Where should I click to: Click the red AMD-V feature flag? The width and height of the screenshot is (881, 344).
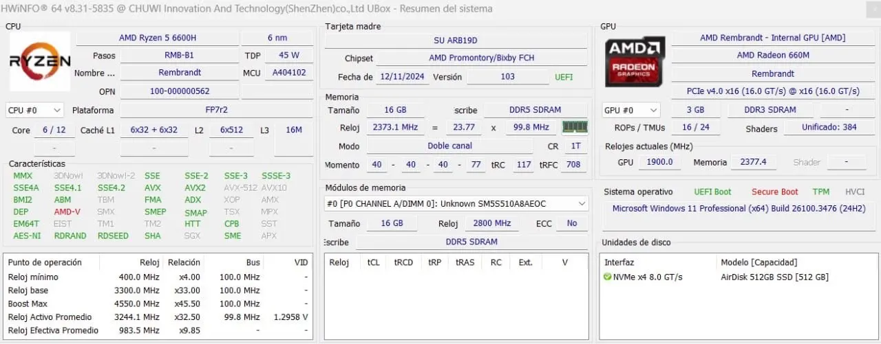click(x=67, y=212)
